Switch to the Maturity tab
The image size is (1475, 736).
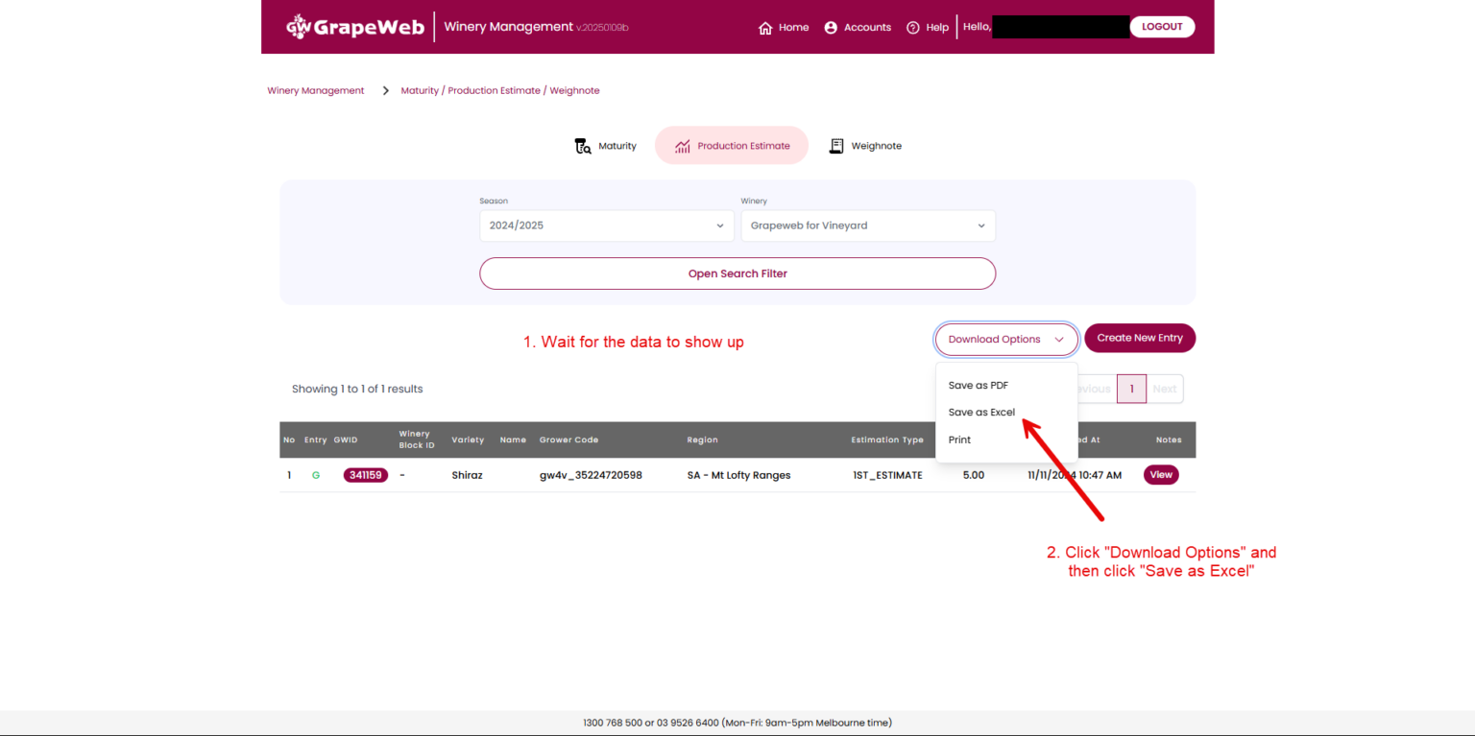(x=606, y=146)
